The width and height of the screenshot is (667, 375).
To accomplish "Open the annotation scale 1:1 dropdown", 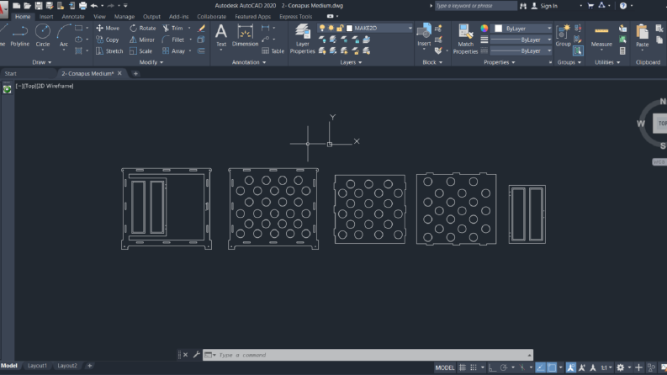I will pyautogui.click(x=606, y=367).
